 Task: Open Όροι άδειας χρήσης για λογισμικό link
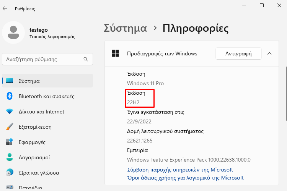[186, 178]
